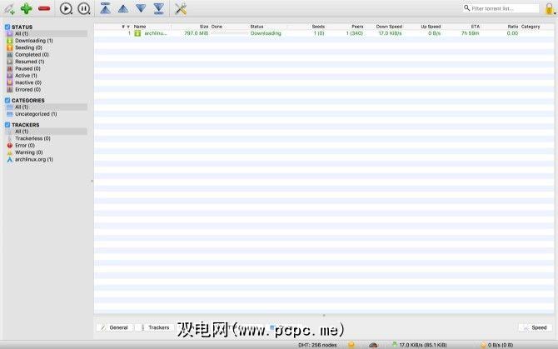Image resolution: width=558 pixels, height=349 pixels.
Task: Click the 0.00 ratio cell
Action: [x=512, y=33]
